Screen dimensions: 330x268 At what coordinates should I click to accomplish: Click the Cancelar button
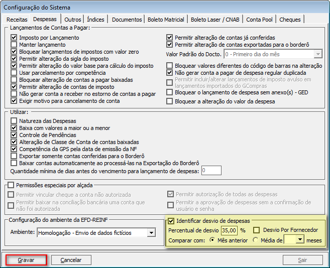[x=71, y=260]
